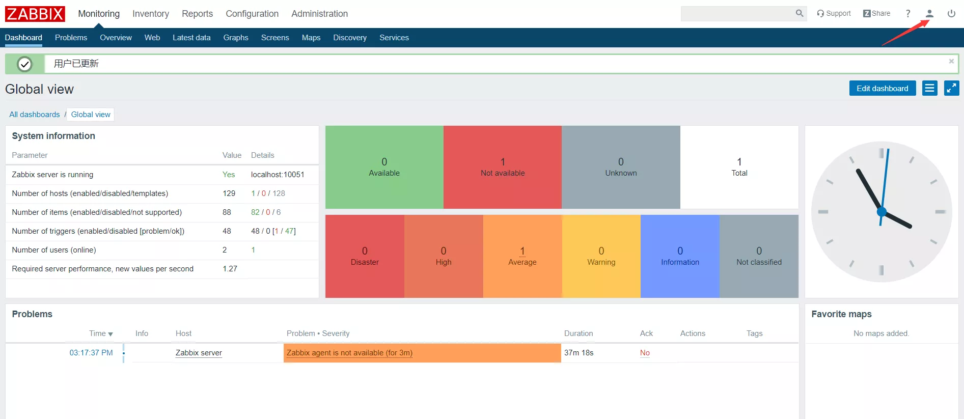The width and height of the screenshot is (964, 419).
Task: Type in the top search field
Action: [x=737, y=14]
